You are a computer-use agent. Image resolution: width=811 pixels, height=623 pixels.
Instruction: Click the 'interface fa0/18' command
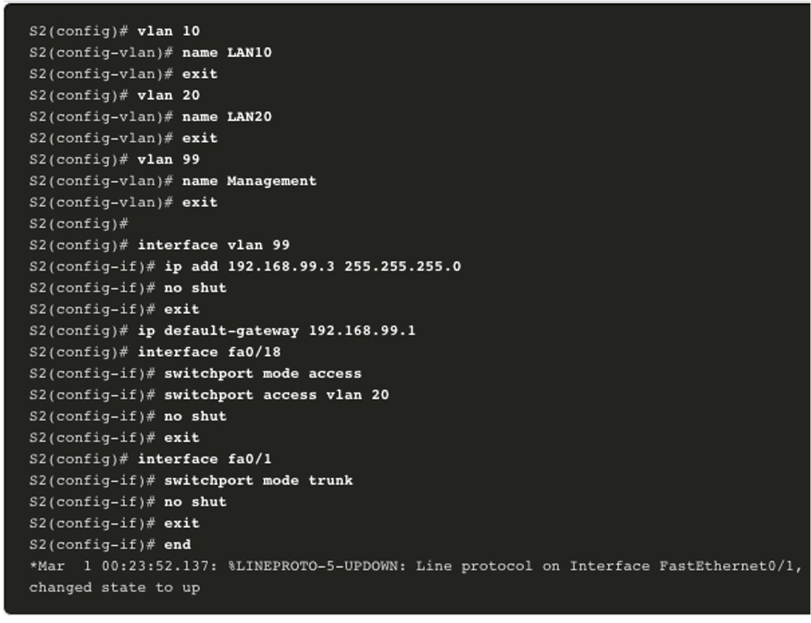209,352
